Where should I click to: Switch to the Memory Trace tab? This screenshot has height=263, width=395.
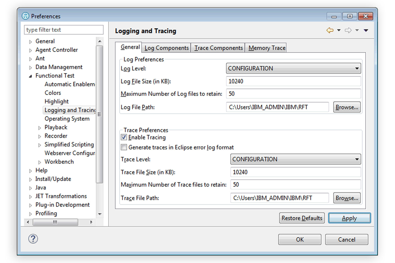pyautogui.click(x=266, y=48)
